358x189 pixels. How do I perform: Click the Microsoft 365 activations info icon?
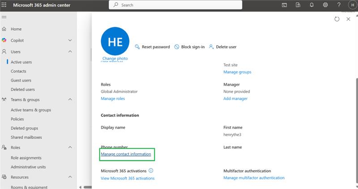click(x=151, y=171)
